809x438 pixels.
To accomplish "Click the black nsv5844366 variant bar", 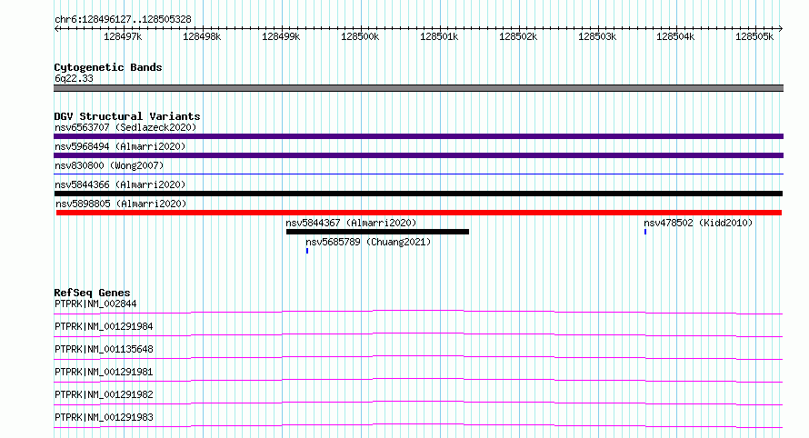I will (x=418, y=194).
